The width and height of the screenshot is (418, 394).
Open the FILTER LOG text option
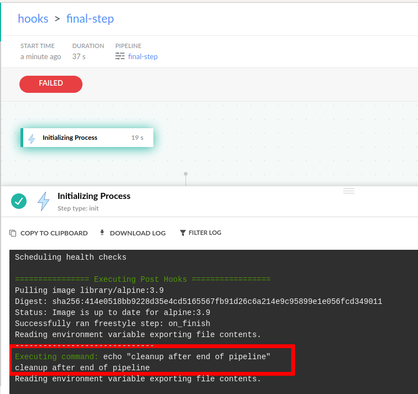pyautogui.click(x=205, y=233)
